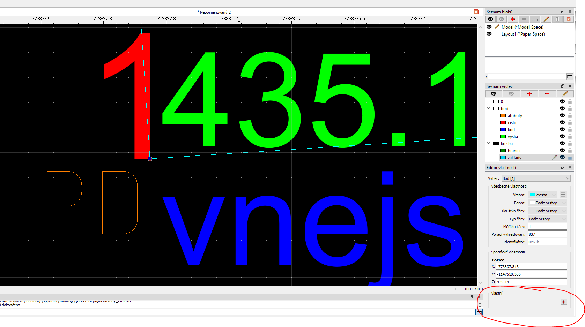Image resolution: width=585 pixels, height=327 pixels.
Task: Close the Nepojmenovaný 2 document tab
Action: coord(476,12)
